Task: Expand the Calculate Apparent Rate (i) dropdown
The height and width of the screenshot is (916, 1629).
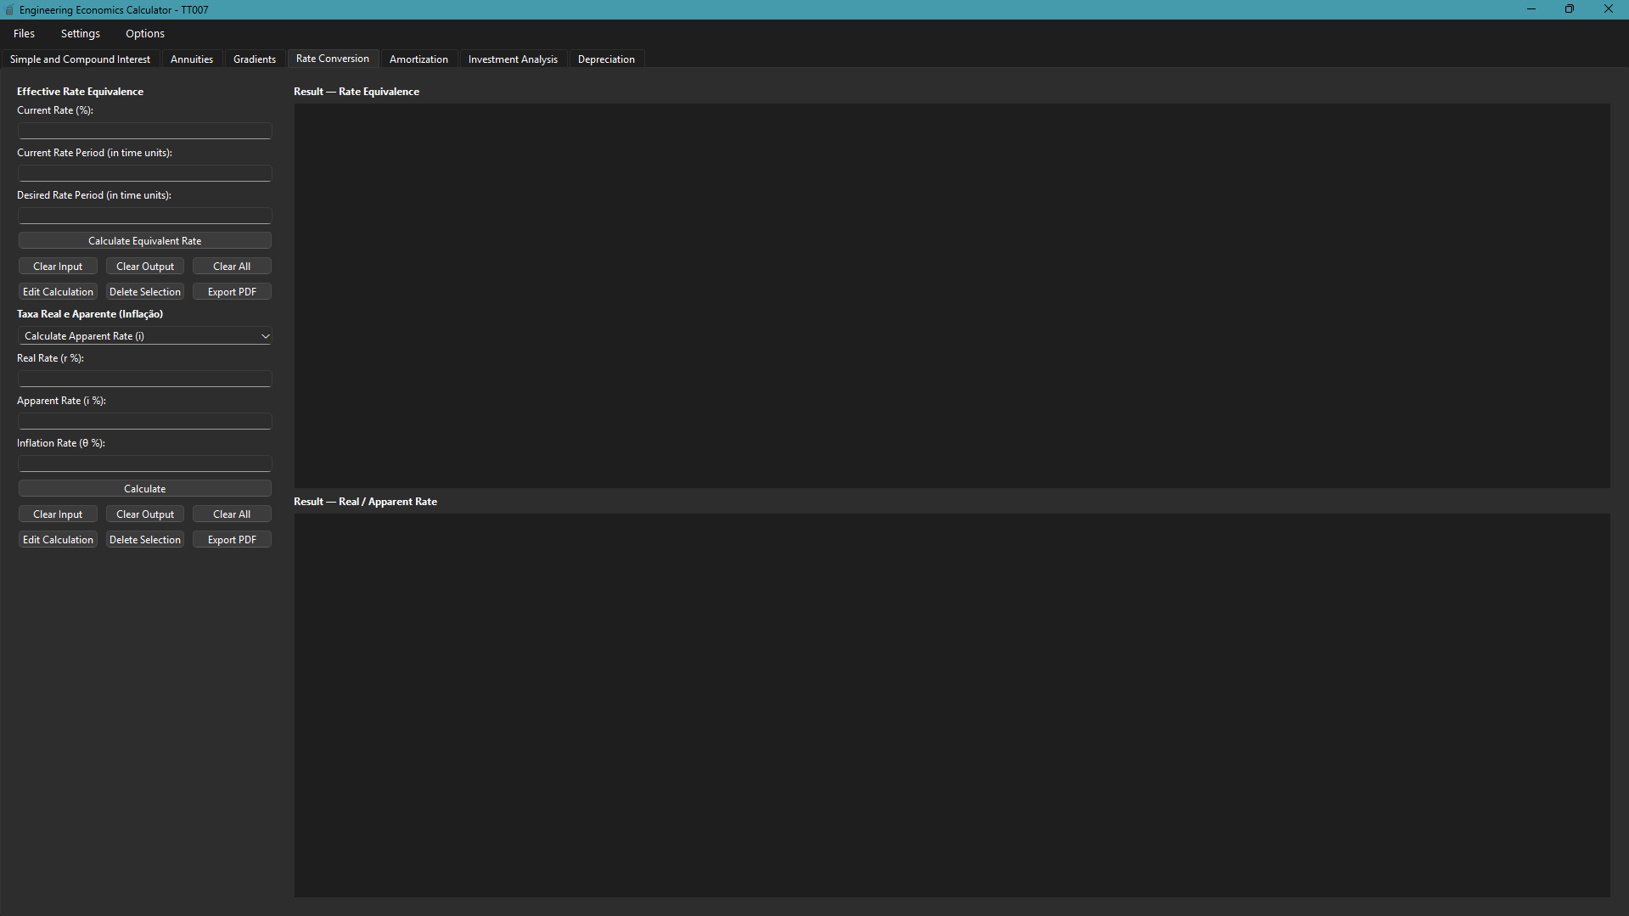Action: (x=145, y=336)
